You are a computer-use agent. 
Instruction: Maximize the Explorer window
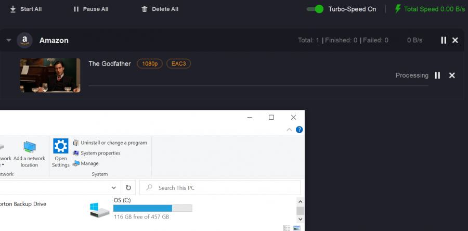click(x=271, y=117)
